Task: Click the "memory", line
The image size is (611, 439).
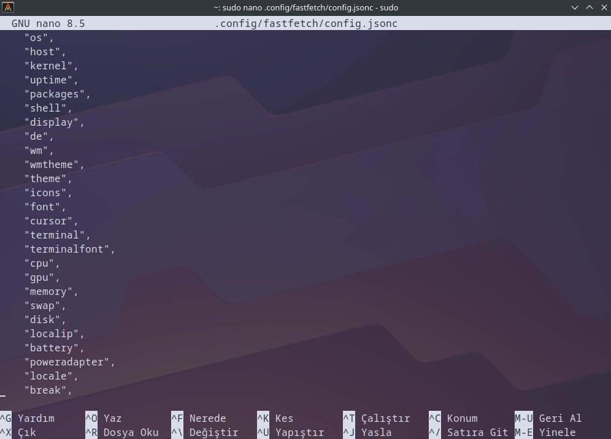Action: [52, 291]
